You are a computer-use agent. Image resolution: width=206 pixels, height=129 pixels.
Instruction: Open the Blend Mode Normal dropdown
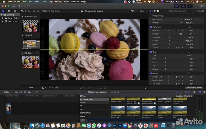click(188, 19)
